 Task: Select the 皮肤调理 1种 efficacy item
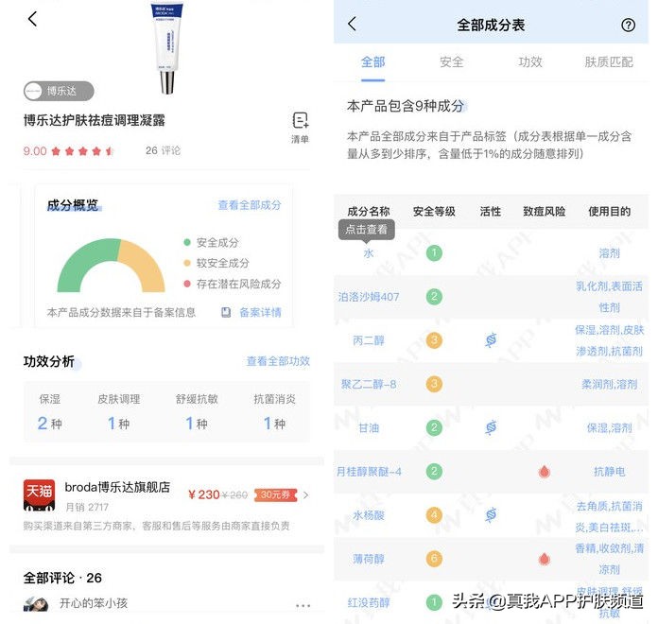coord(119,412)
